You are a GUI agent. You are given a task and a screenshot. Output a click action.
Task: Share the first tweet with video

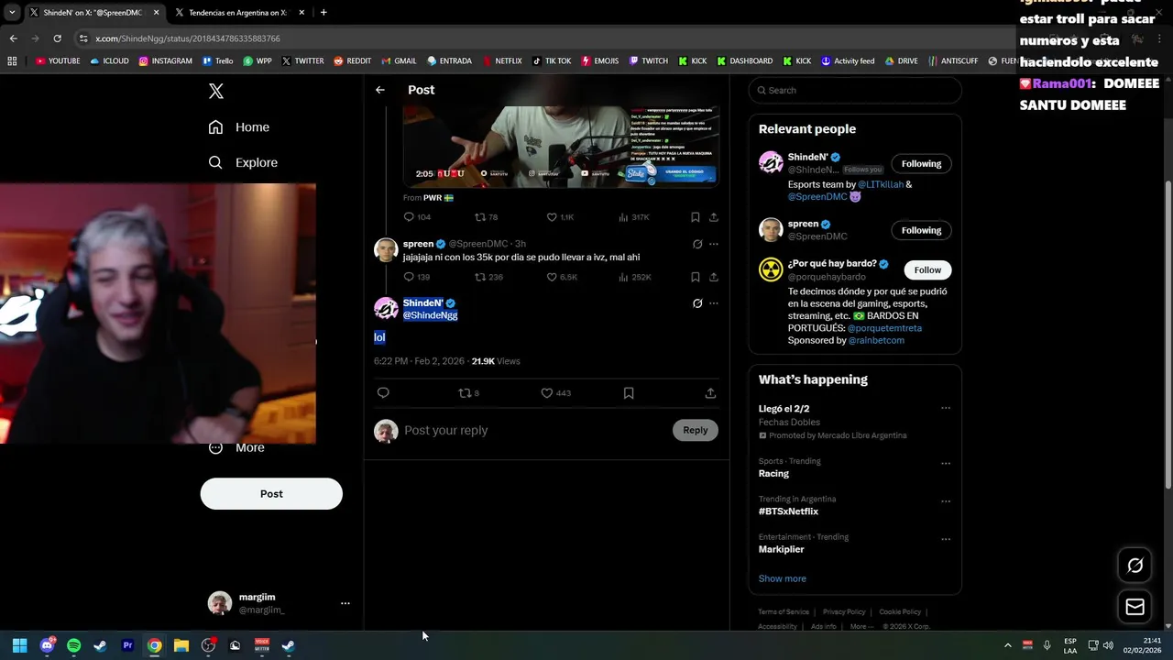(x=714, y=217)
